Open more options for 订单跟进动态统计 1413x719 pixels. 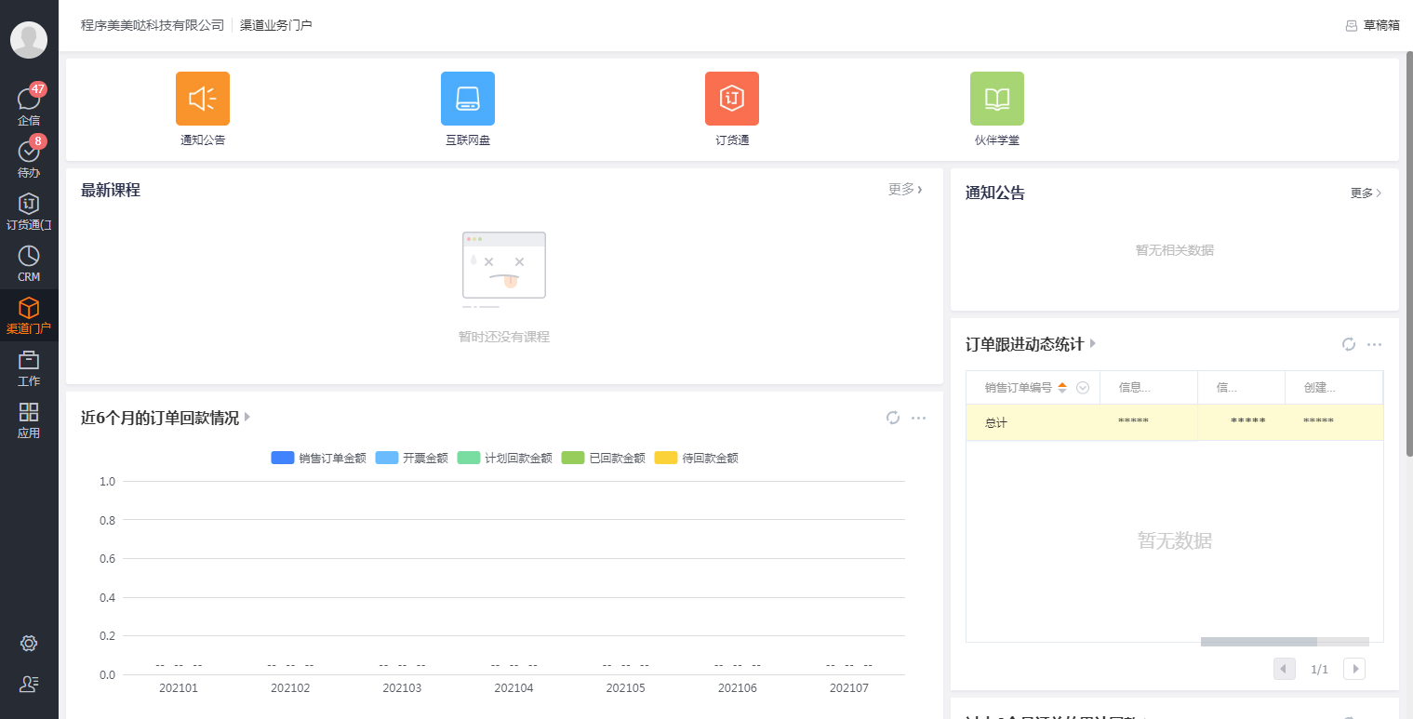pos(1375,344)
